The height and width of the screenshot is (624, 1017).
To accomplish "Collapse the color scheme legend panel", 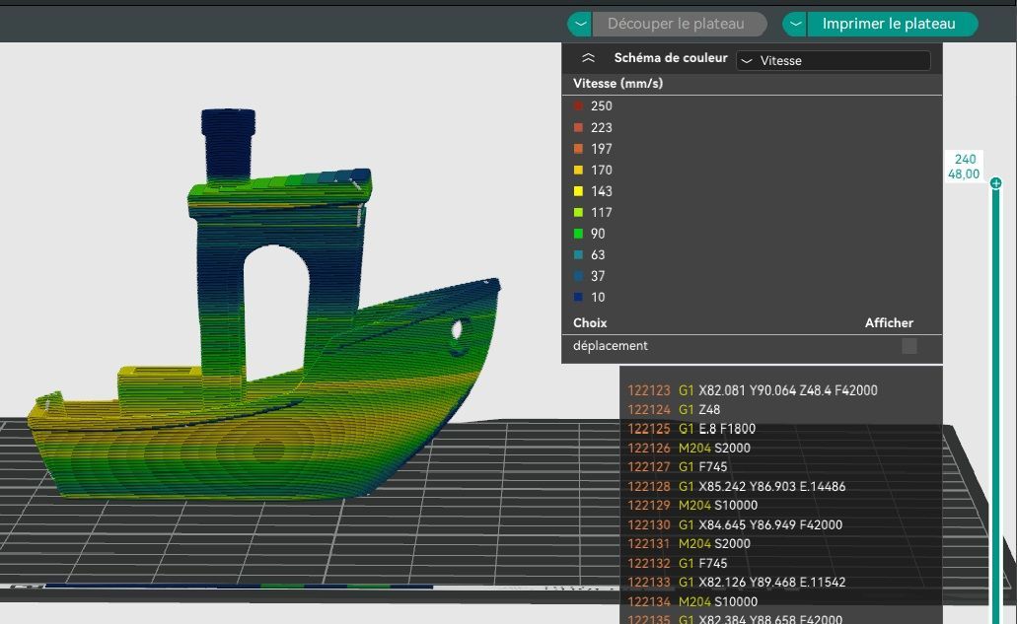I will click(588, 59).
